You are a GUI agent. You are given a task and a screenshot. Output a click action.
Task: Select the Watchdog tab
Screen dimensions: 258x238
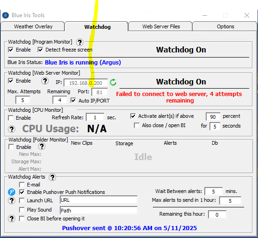tap(97, 27)
